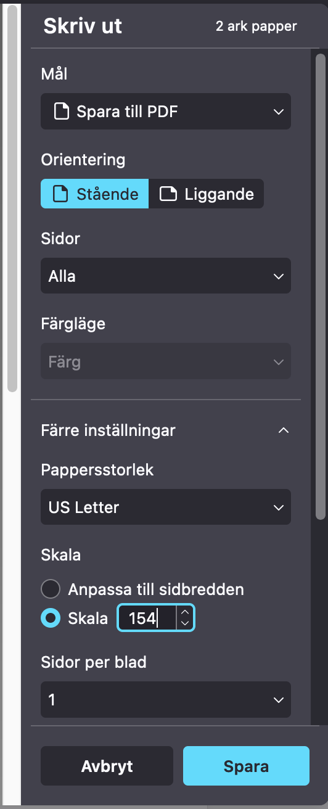Open the disabled Färgläge dropdown
This screenshot has height=809, width=328.
[x=166, y=361]
